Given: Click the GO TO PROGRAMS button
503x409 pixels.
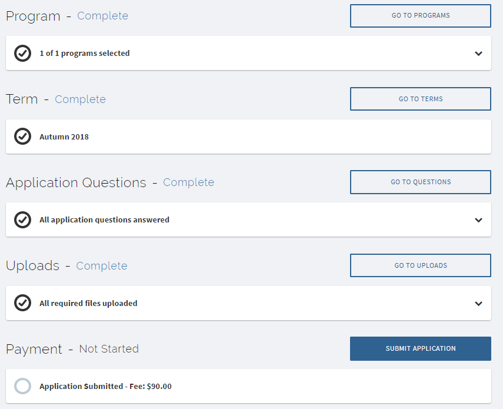Looking at the screenshot, I should coord(420,16).
